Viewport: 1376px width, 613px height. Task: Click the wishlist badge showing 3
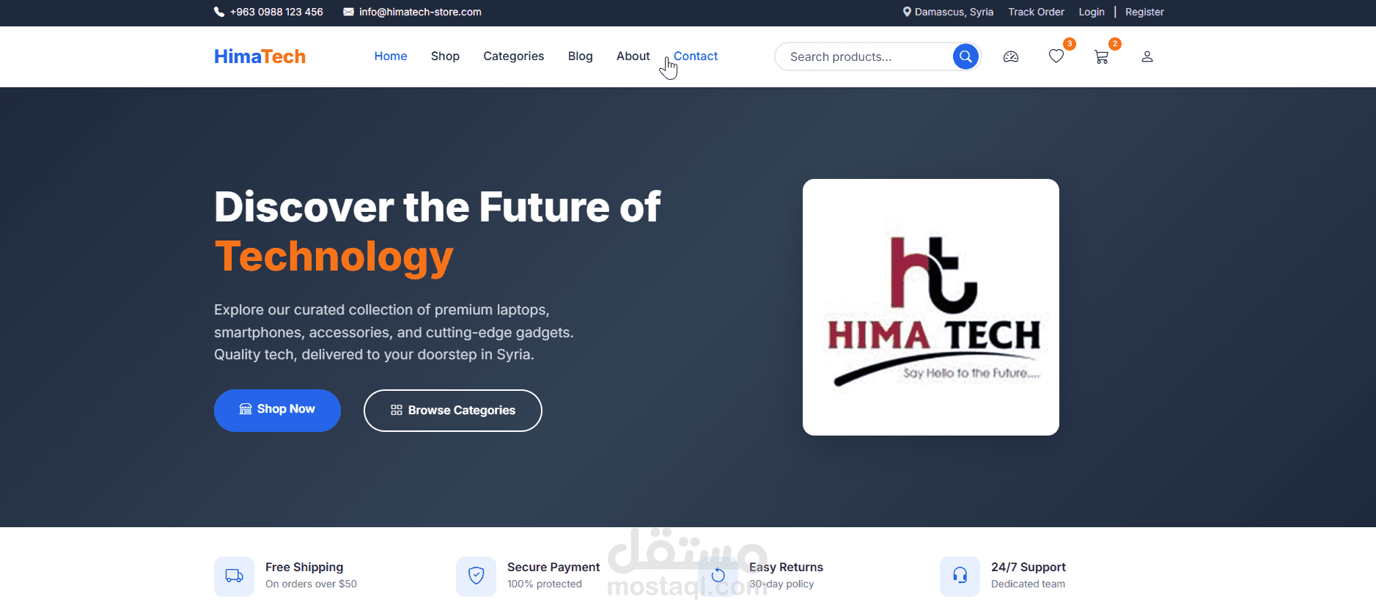[1070, 44]
